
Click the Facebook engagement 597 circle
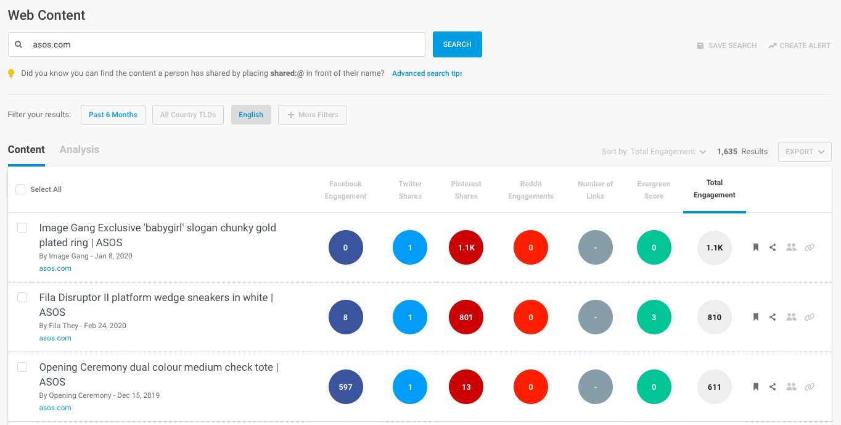pyautogui.click(x=346, y=387)
